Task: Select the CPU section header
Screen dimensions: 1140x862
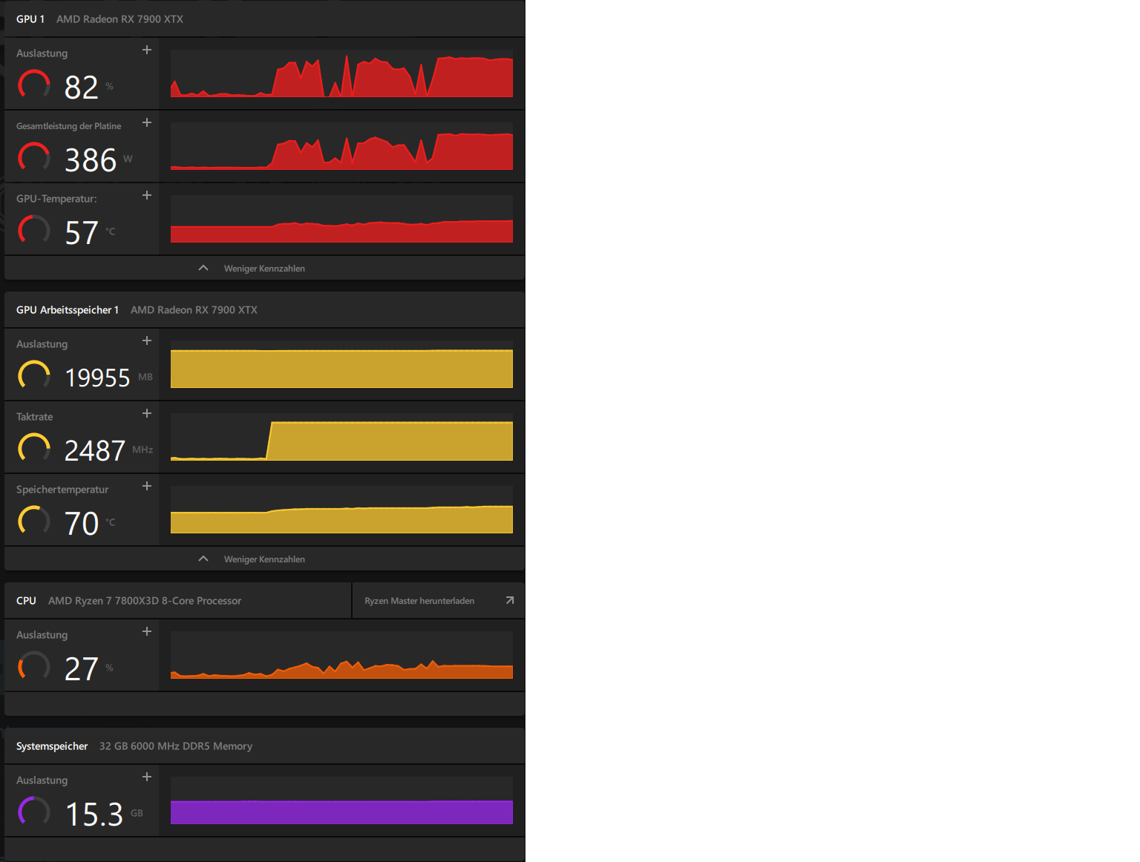Action: pos(178,601)
